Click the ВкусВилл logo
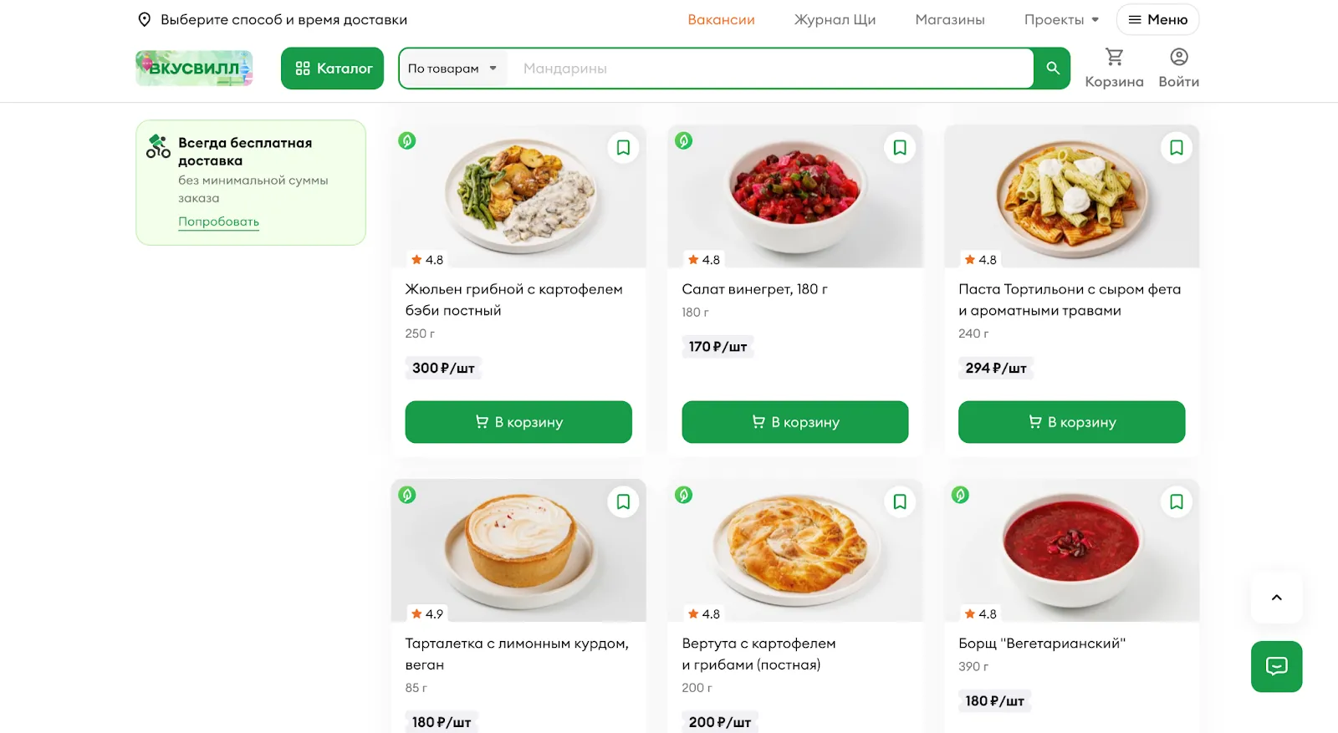The image size is (1338, 733). pos(194,69)
